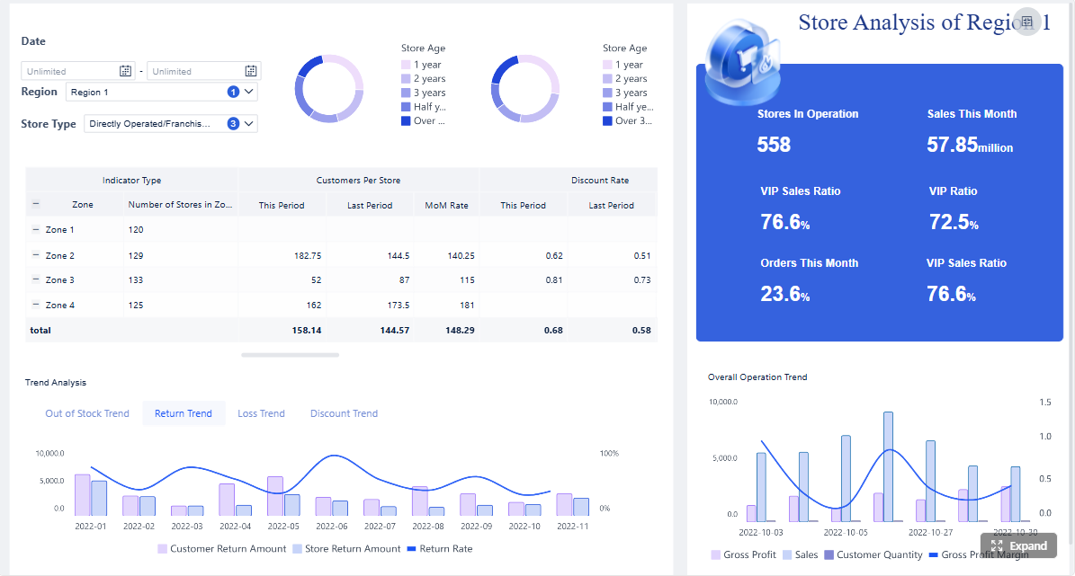Collapse the Zone 2 row
The image size is (1075, 576).
click(x=36, y=255)
